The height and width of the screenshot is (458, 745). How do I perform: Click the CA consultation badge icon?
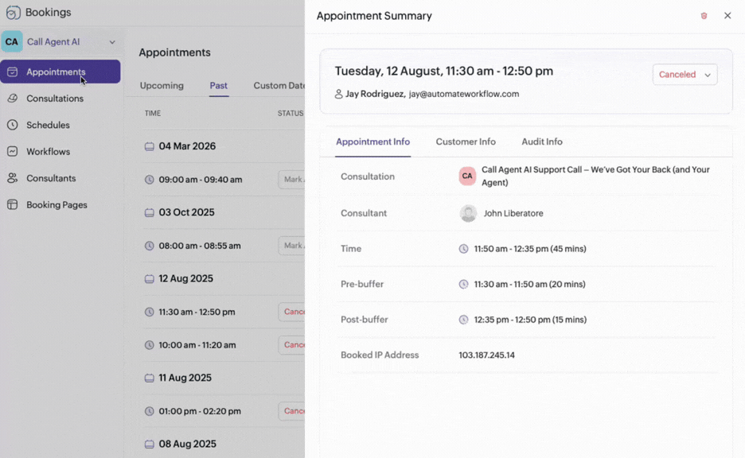point(467,176)
